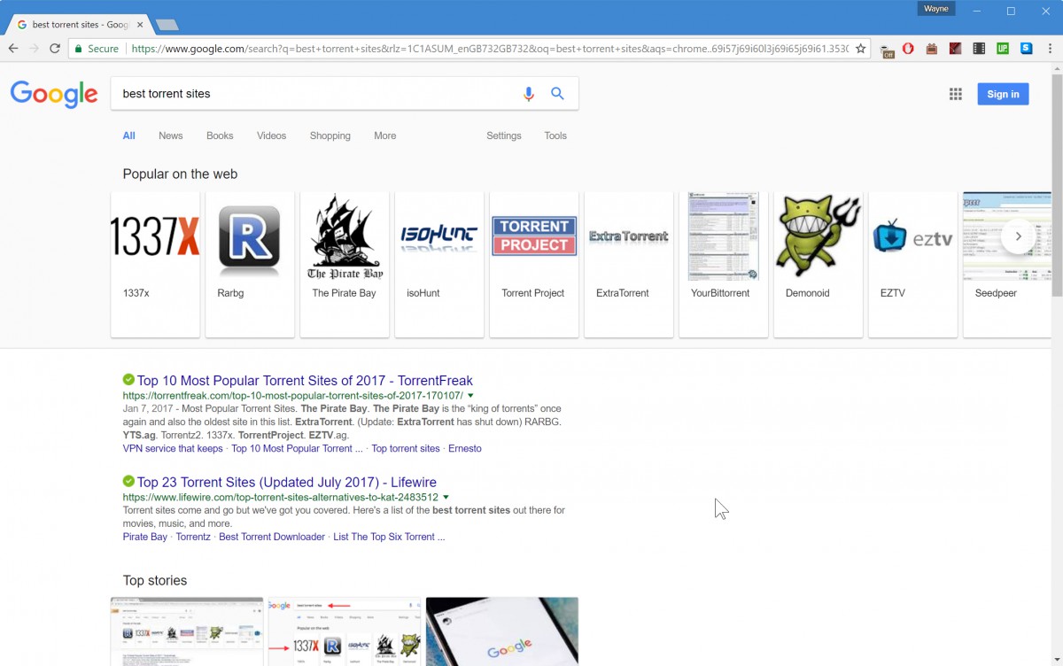Image resolution: width=1063 pixels, height=666 pixels.
Task: Click the coffee cup Off extension icon
Action: pyautogui.click(x=887, y=49)
